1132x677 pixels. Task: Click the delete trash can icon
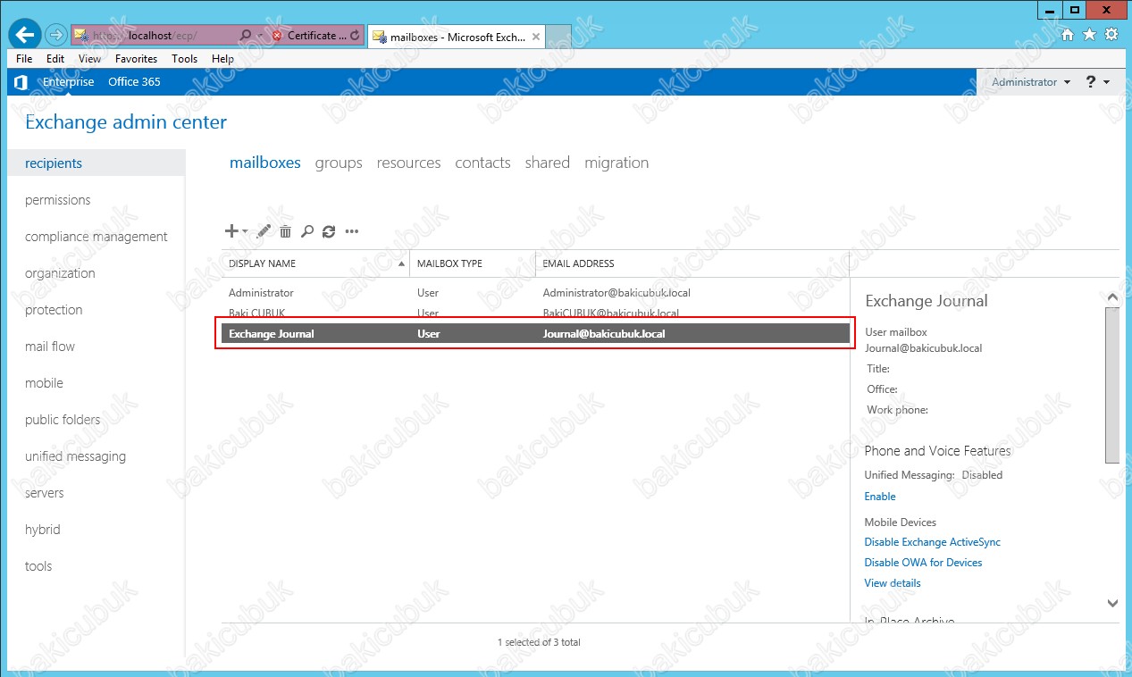click(286, 231)
